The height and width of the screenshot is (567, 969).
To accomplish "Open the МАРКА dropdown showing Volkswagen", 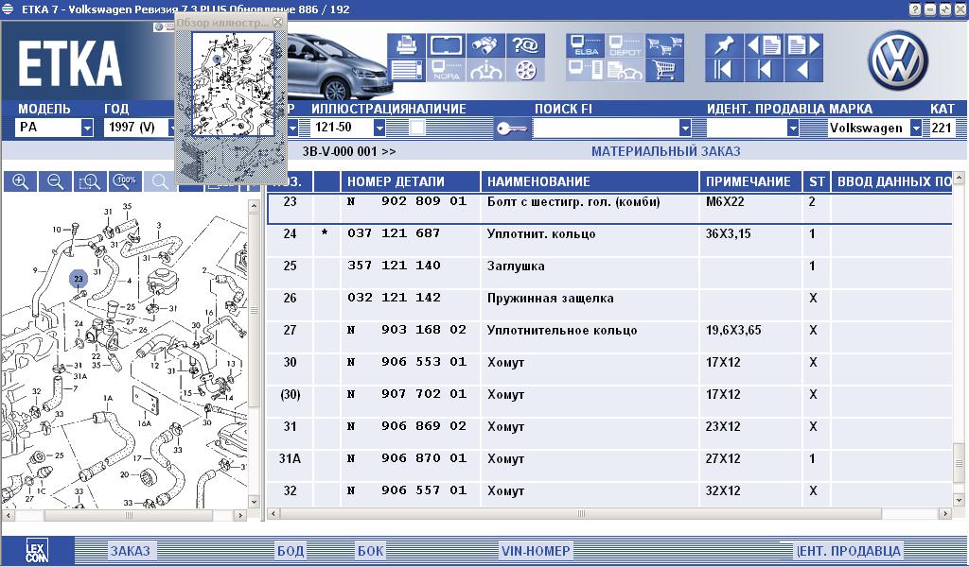I will (916, 129).
